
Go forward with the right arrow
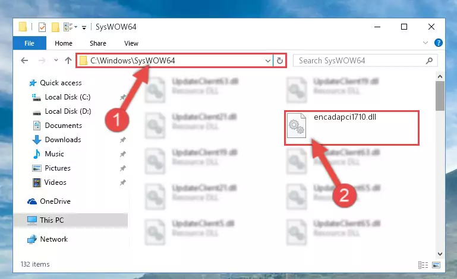(x=42, y=60)
